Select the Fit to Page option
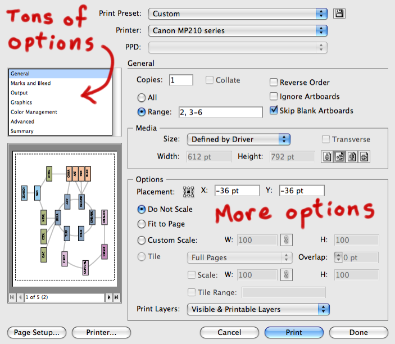The image size is (395, 344). coord(142,224)
